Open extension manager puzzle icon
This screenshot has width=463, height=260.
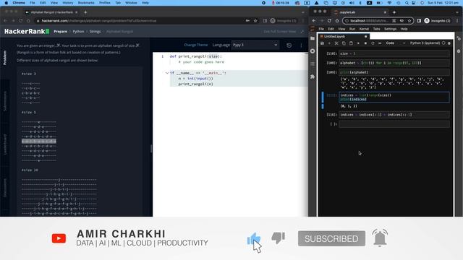(x=313, y=77)
